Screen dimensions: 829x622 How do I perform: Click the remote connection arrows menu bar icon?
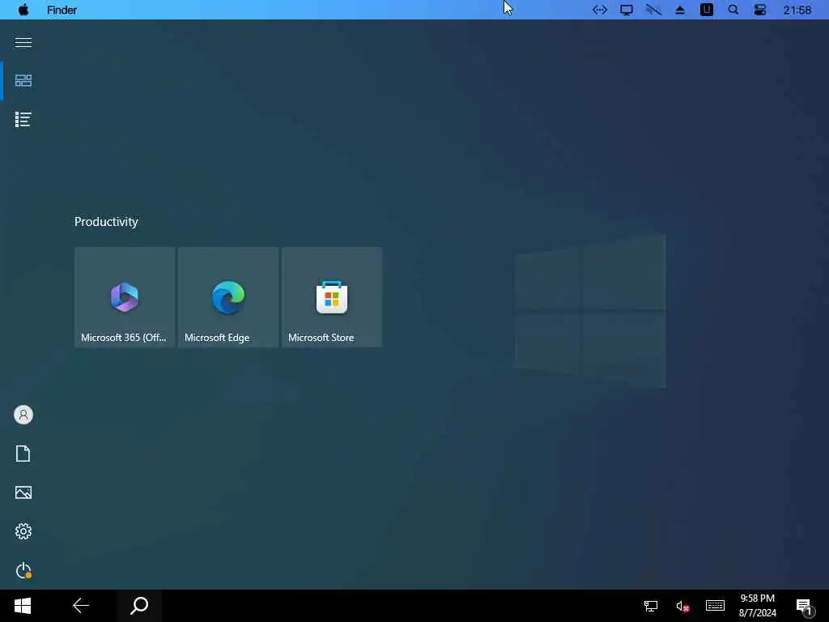(x=600, y=10)
